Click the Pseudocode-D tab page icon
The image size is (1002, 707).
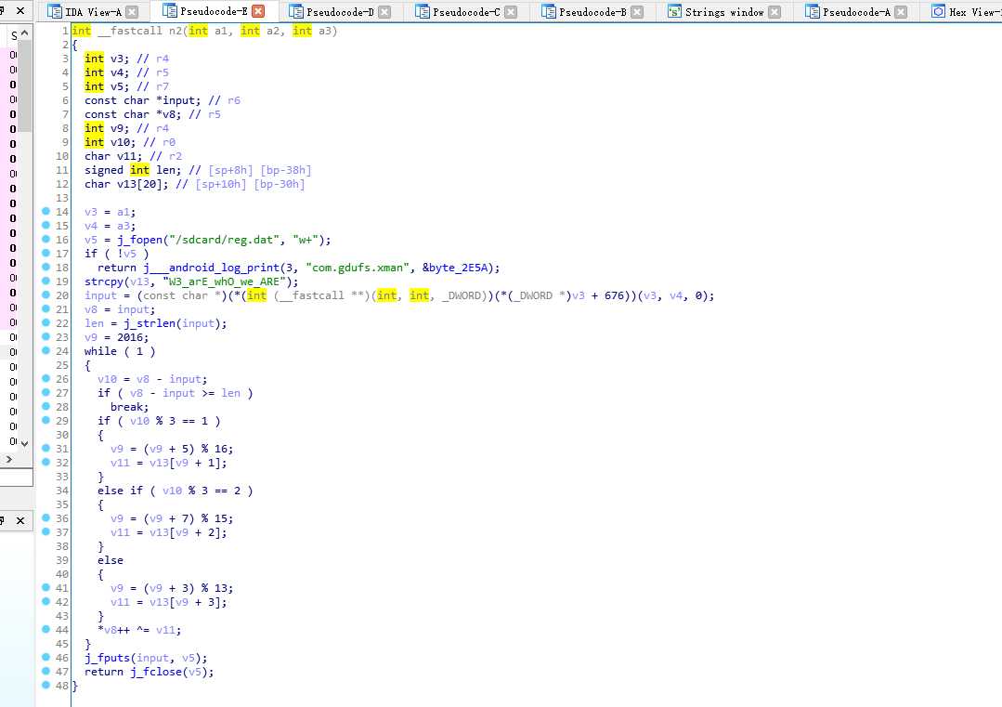pos(295,12)
